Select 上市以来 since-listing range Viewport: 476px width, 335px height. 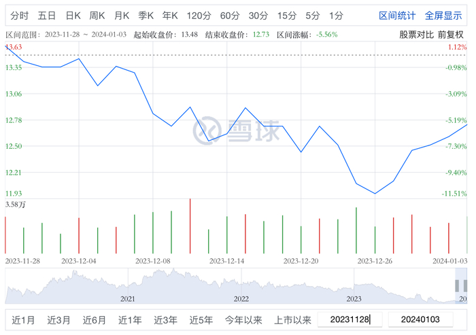point(293,319)
